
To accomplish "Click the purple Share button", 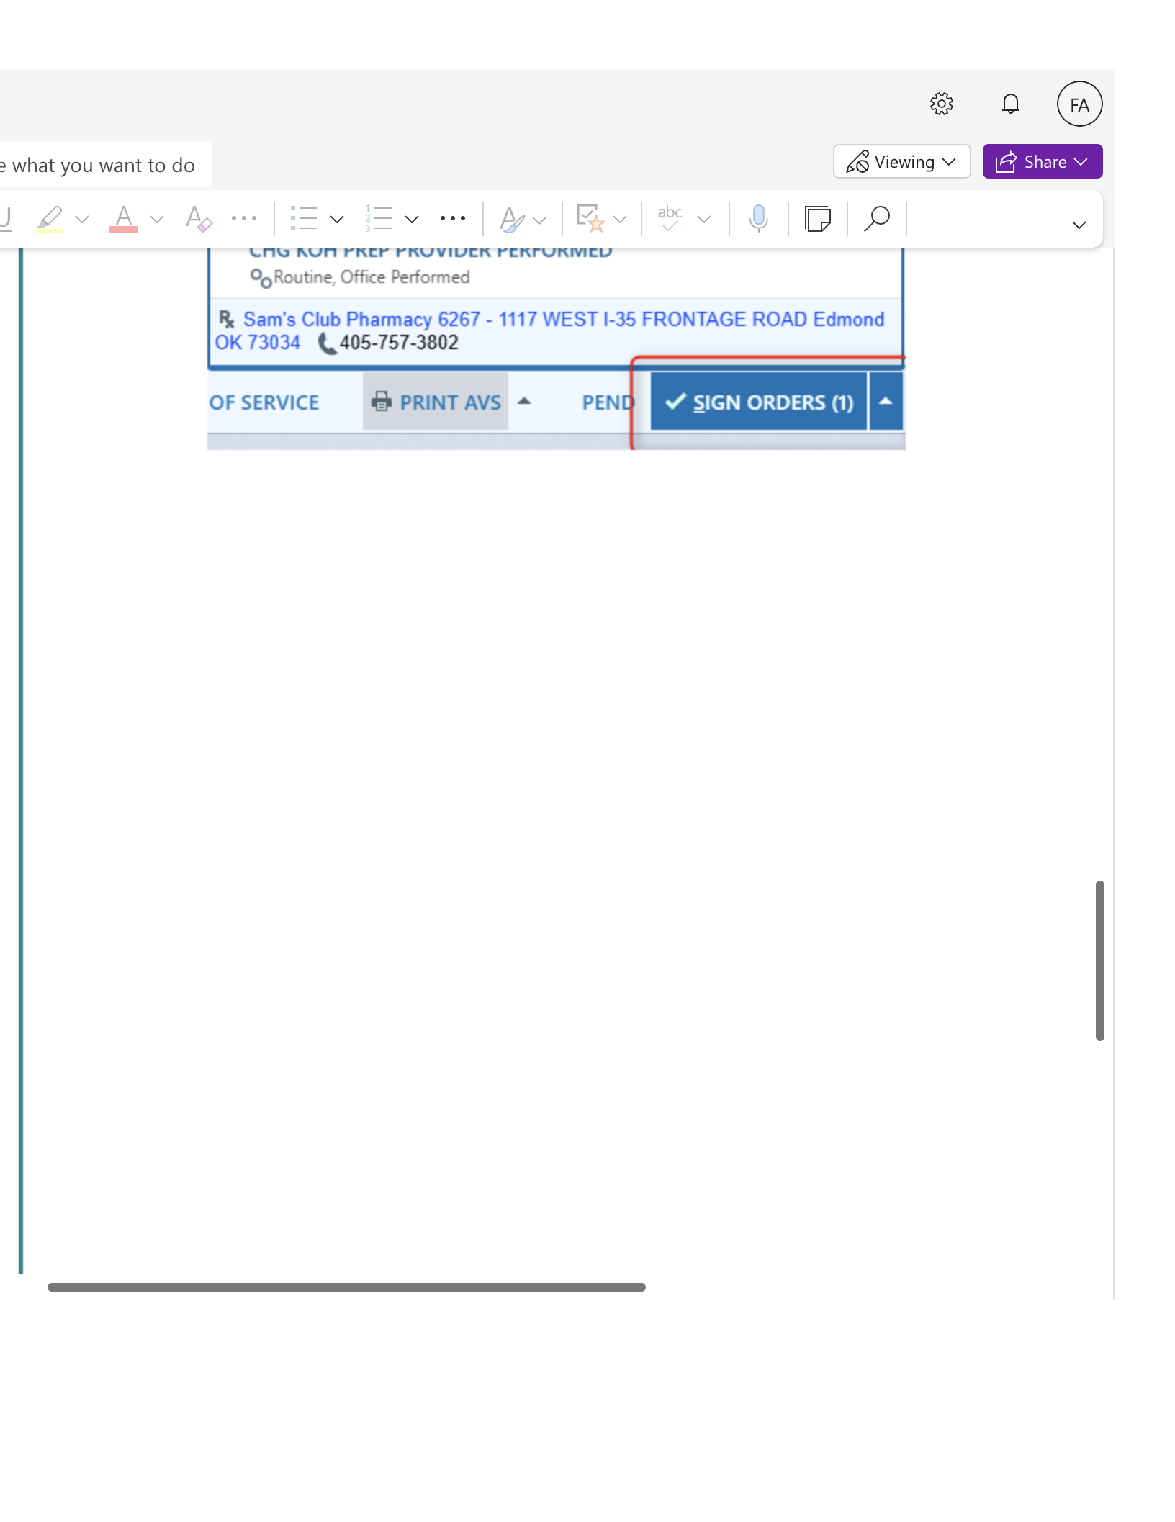I will click(1042, 162).
